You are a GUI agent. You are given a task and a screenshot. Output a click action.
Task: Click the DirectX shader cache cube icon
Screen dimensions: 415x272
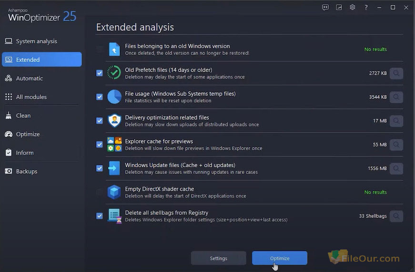point(114,192)
